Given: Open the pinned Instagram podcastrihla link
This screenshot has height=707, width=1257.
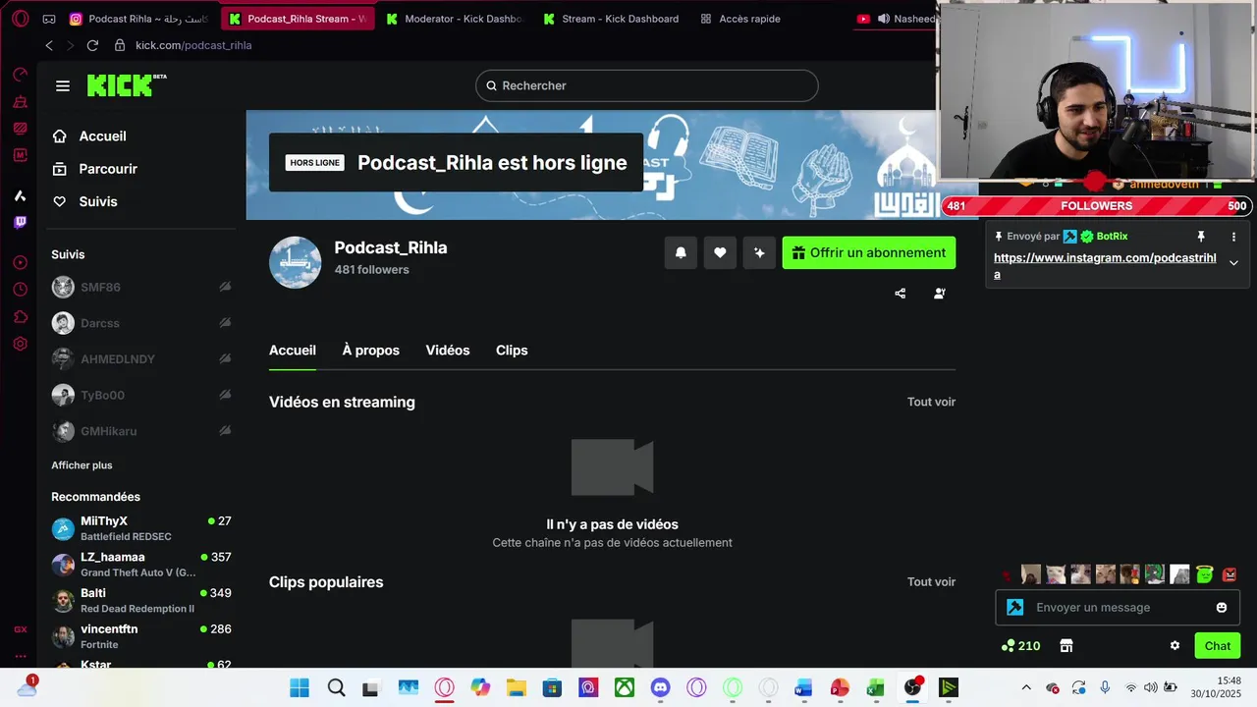Looking at the screenshot, I should tap(1105, 266).
